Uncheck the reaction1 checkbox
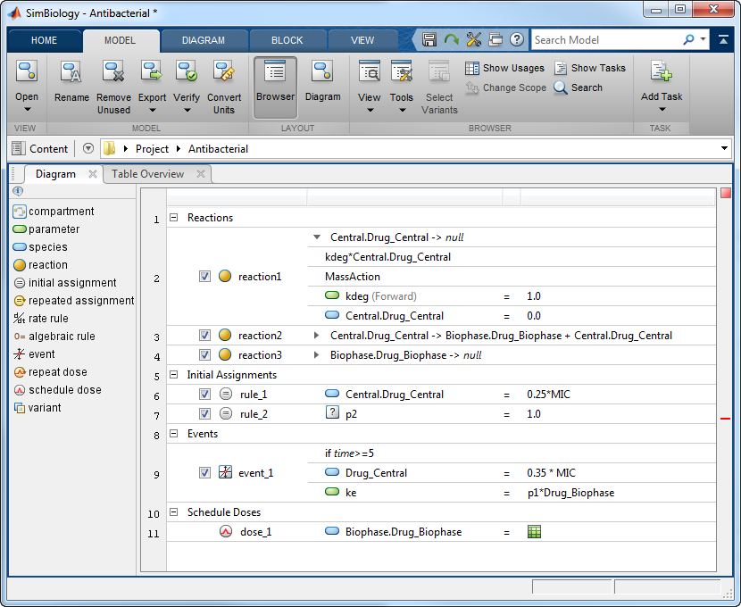741x607 pixels. click(204, 277)
